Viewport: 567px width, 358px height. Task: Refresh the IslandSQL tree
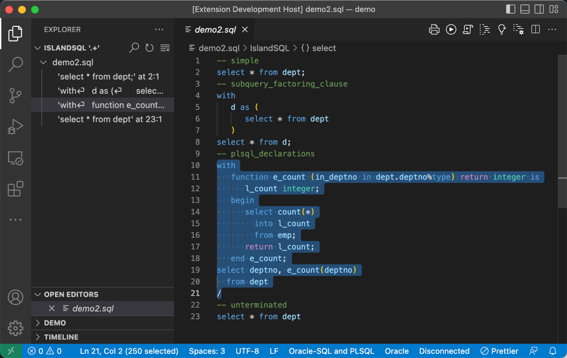coord(150,48)
